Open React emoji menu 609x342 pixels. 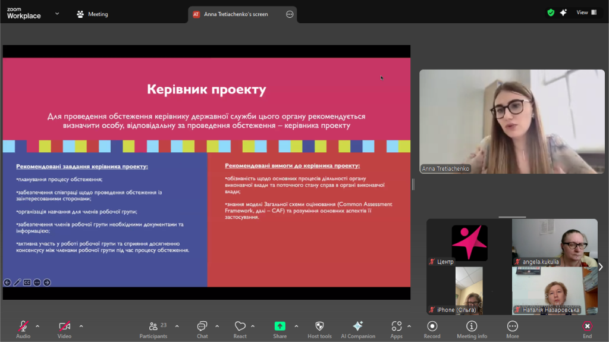click(x=240, y=330)
